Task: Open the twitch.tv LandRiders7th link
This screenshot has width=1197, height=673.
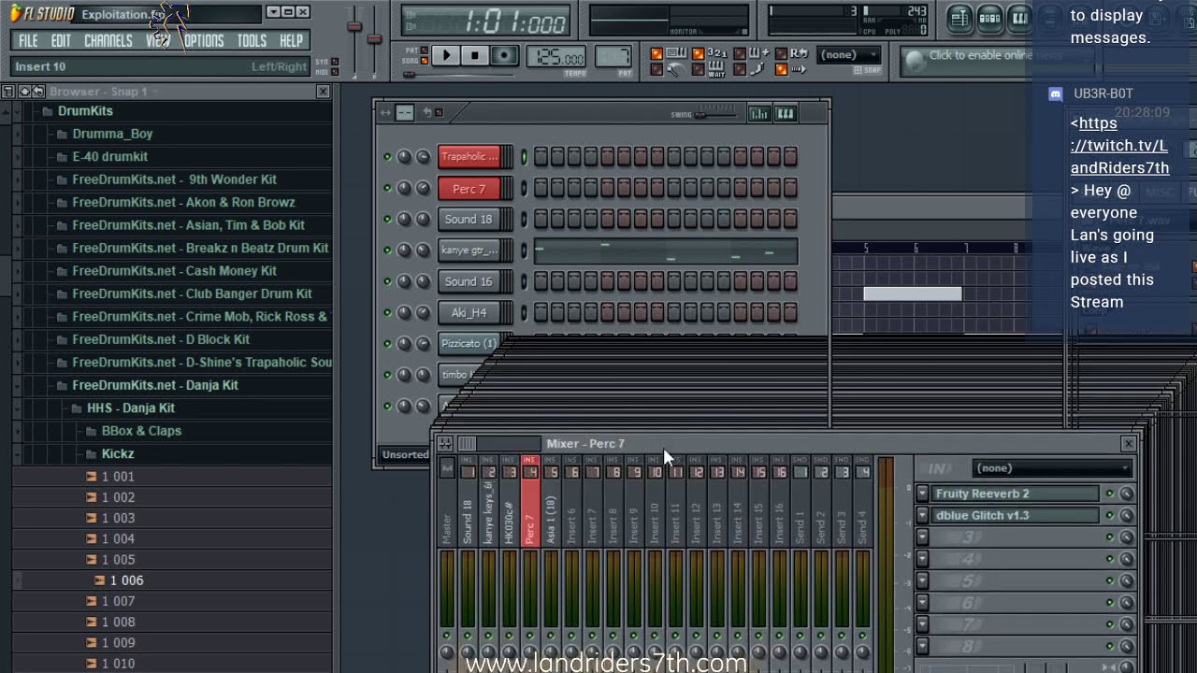Action: 1120,146
